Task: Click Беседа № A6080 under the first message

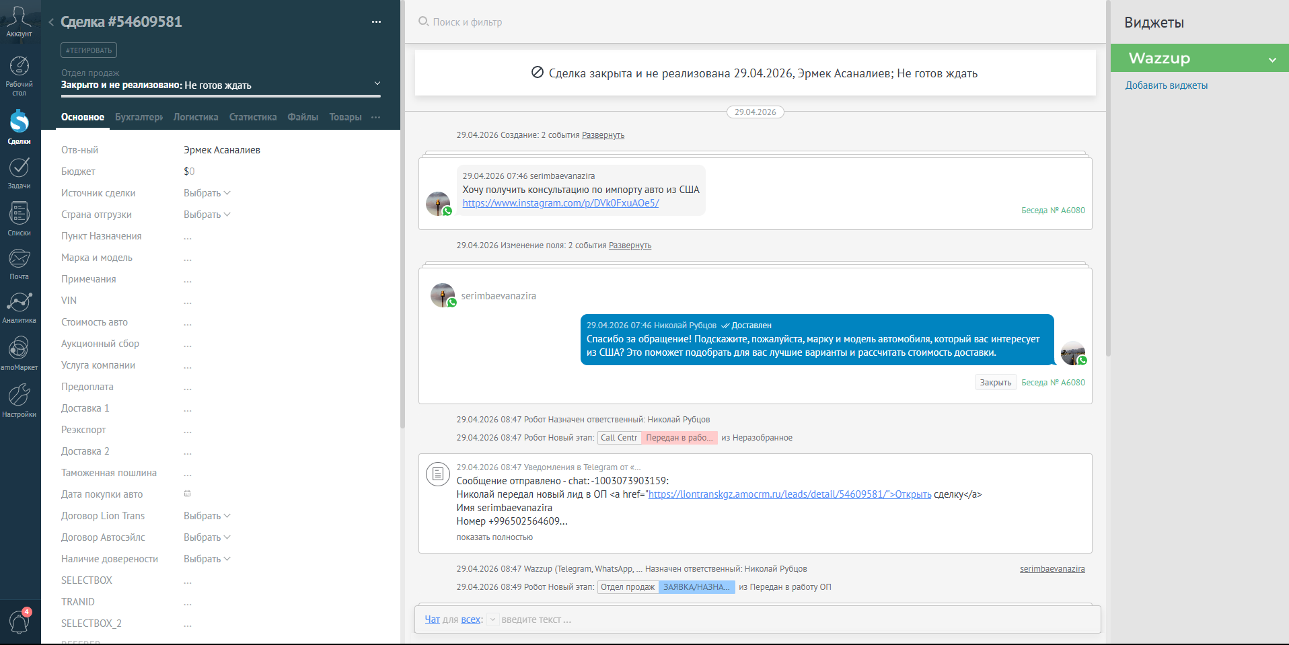Action: click(x=1053, y=211)
